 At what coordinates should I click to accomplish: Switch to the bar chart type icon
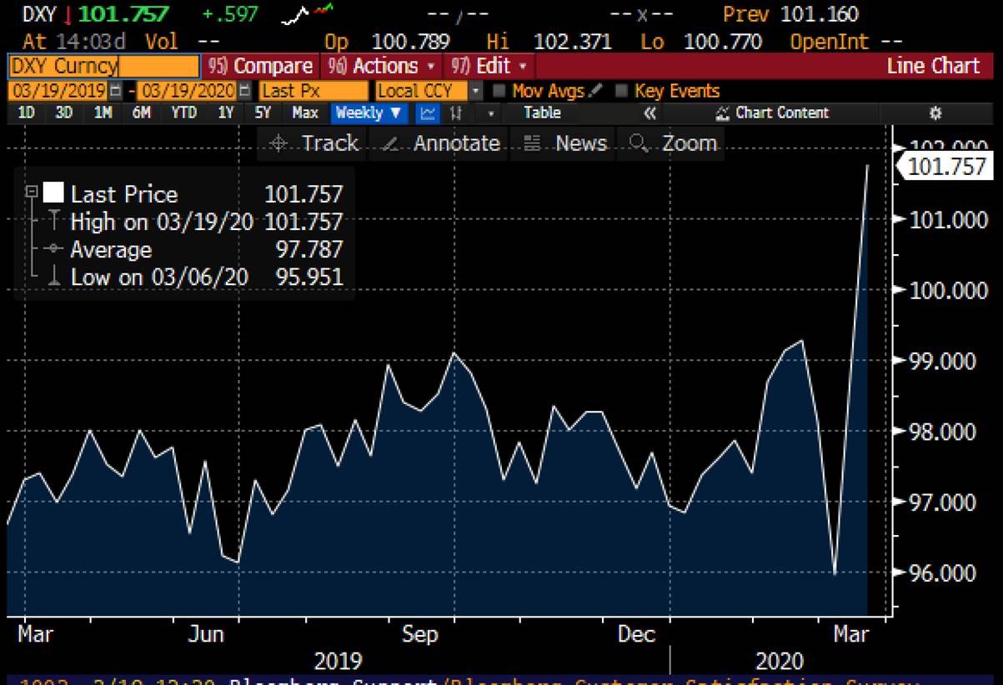pyautogui.click(x=456, y=113)
